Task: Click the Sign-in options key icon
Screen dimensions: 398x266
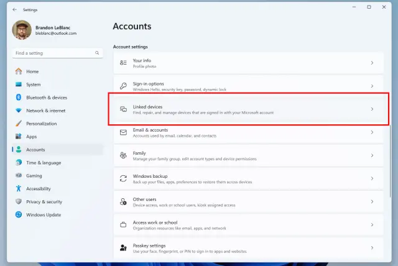Action: tap(123, 86)
